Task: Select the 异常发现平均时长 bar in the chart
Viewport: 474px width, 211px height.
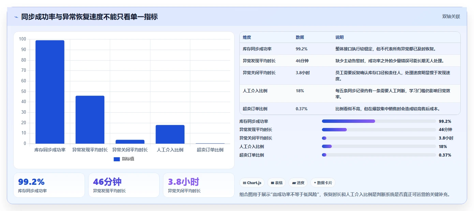Action: click(x=90, y=120)
